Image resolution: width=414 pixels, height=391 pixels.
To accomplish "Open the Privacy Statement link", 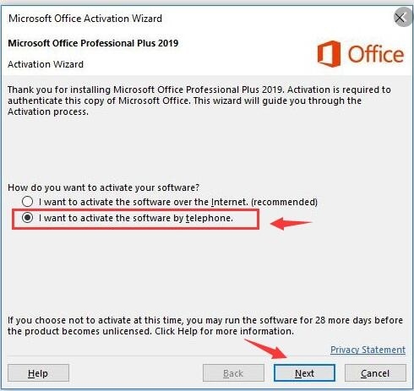I will (368, 350).
